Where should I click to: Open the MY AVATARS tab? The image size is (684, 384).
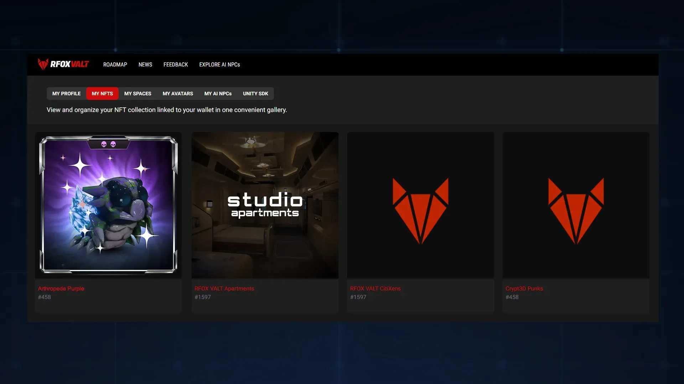point(178,94)
